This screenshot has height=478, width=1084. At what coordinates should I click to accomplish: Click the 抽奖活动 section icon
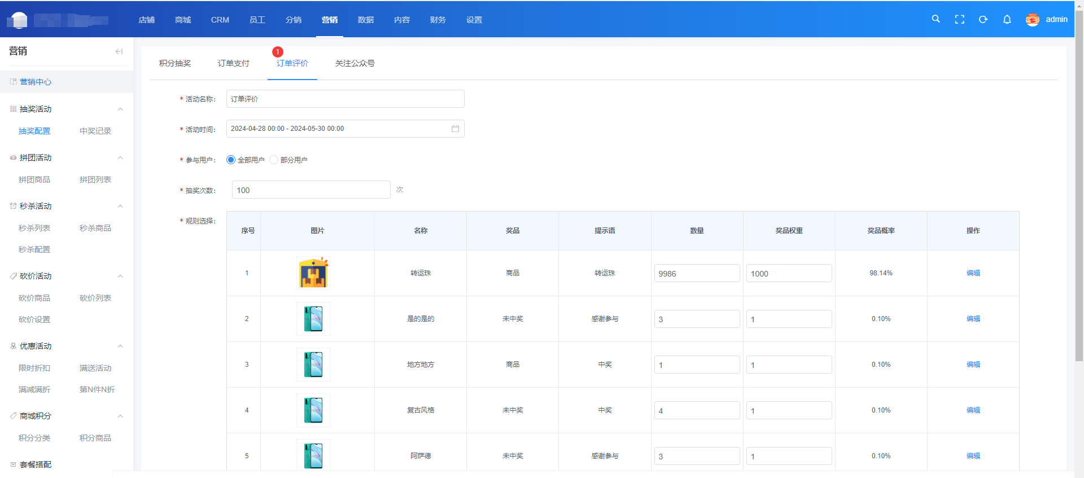pos(13,109)
